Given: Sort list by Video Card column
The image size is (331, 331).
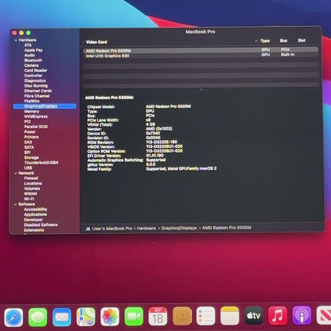Looking at the screenshot, I should (x=96, y=42).
